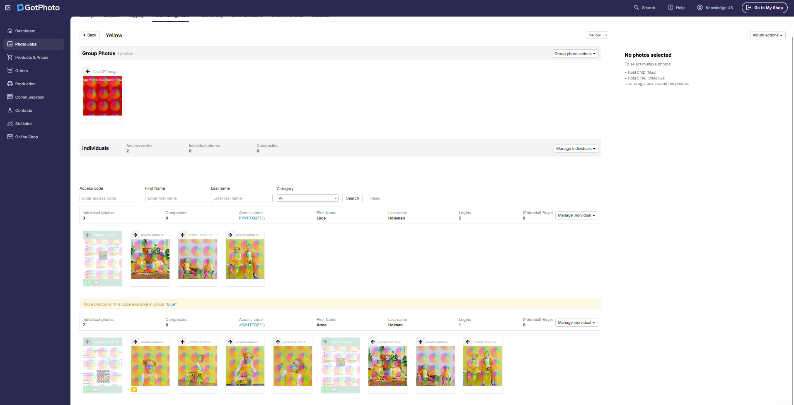Toggle hidden-eye icon on Sophie QR Card
Screen dimensions: 794x405
point(96,390)
